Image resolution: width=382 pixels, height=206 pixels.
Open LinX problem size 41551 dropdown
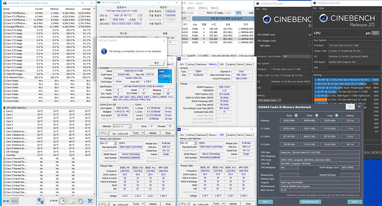point(197,13)
